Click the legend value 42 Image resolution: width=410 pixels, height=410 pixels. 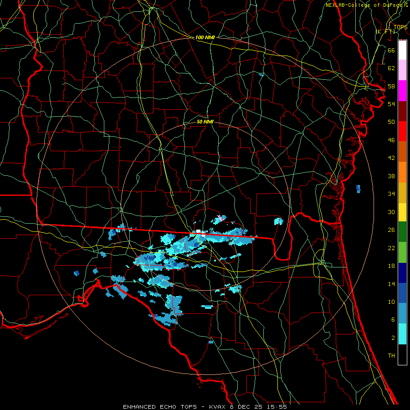[x=391, y=158]
